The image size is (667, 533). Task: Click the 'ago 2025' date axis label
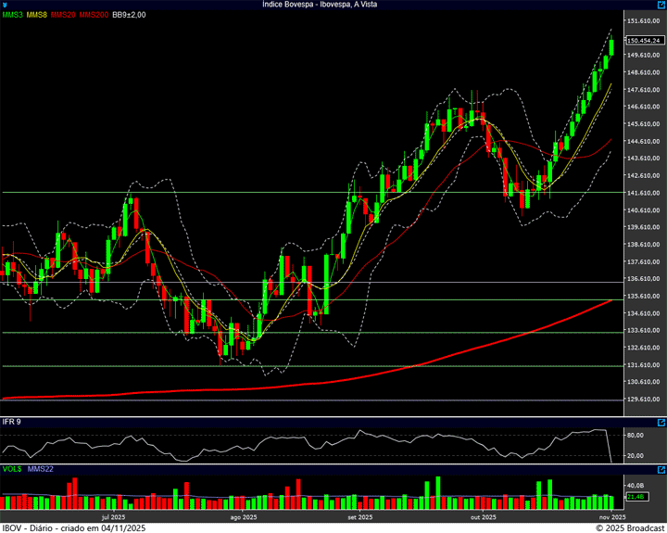(243, 516)
